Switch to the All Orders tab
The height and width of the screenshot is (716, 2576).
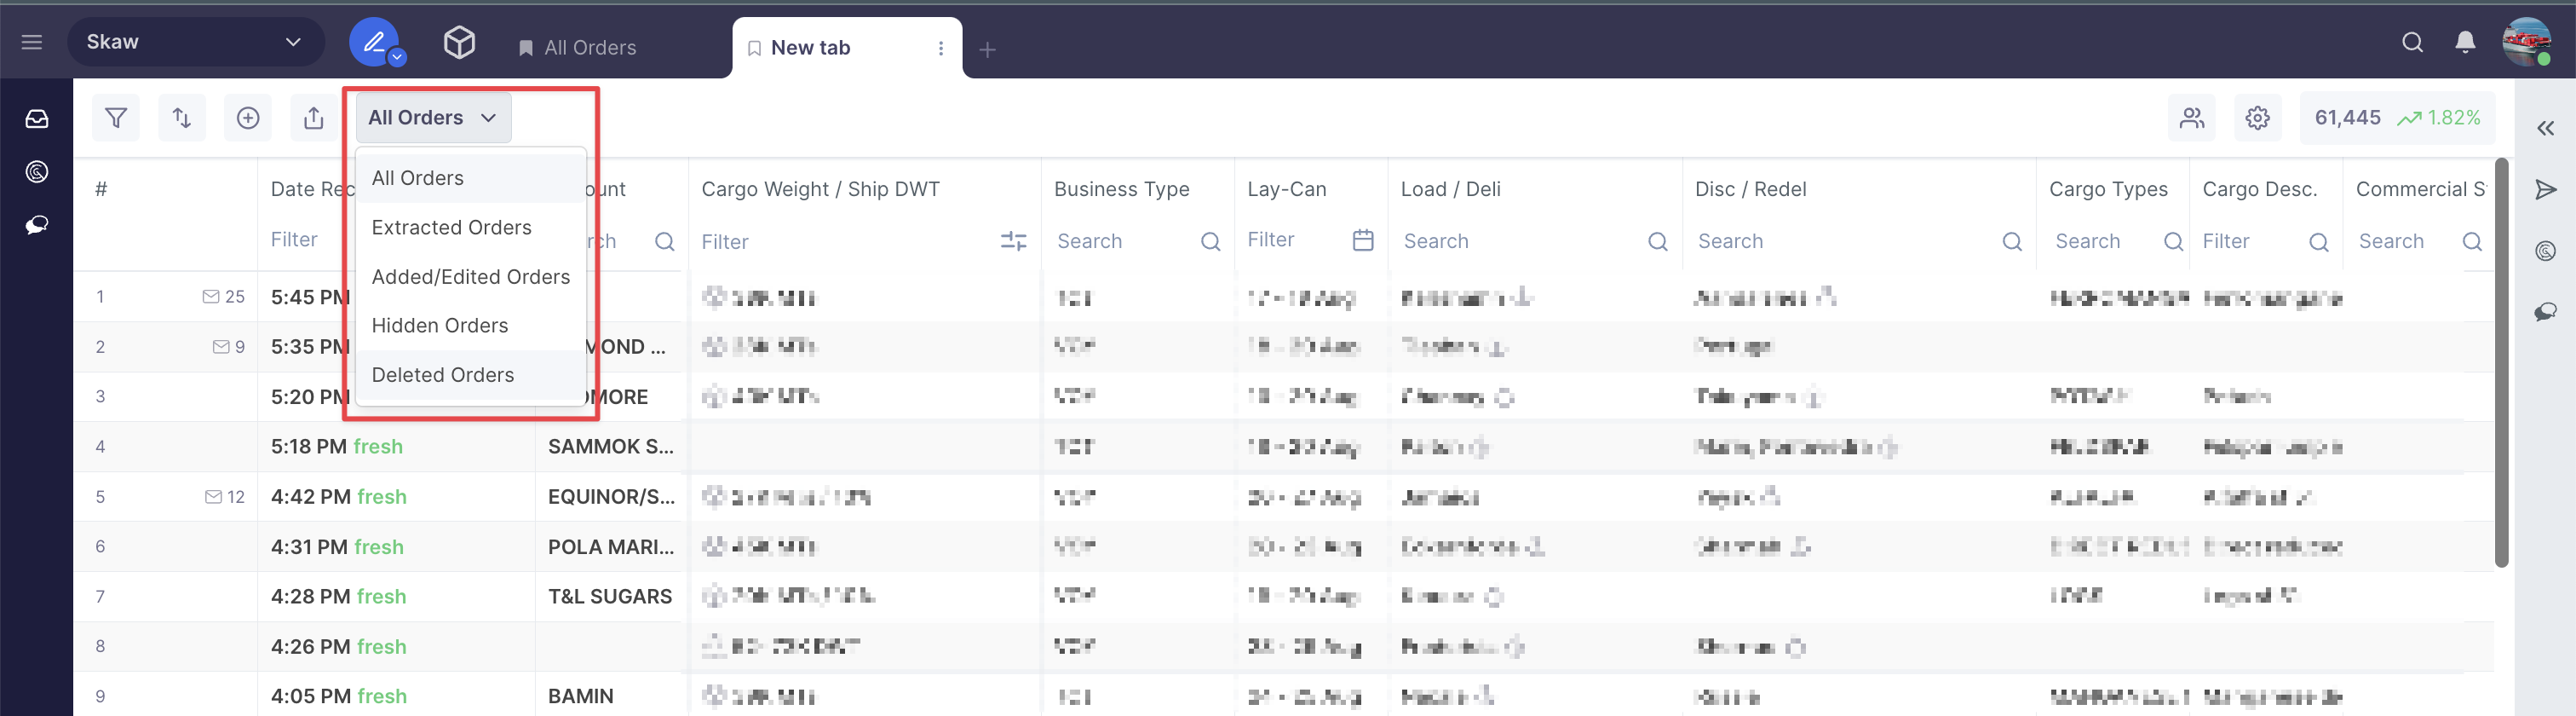coord(589,48)
